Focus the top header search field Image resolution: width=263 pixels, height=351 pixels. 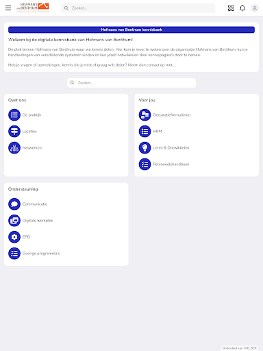click(138, 8)
